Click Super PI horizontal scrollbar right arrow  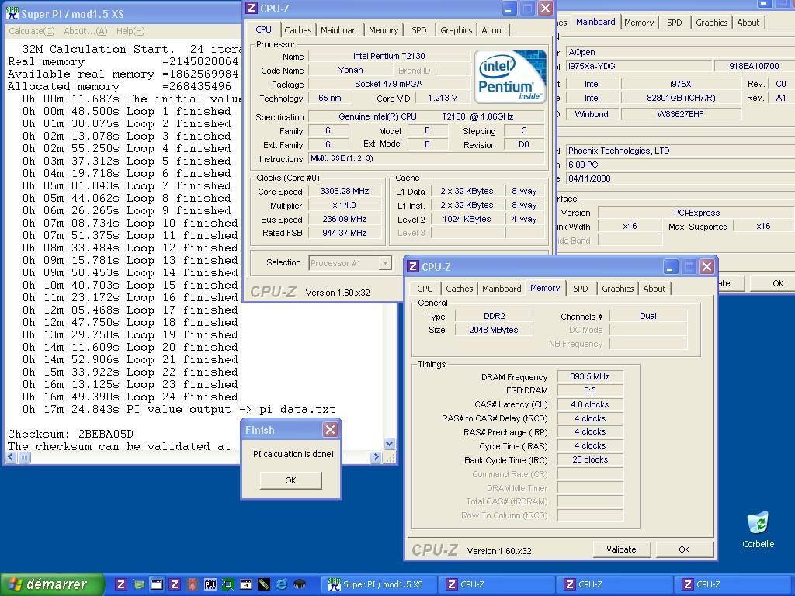(376, 456)
